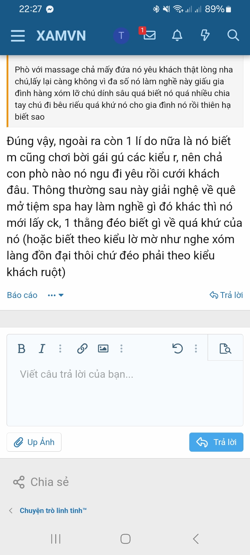Expand more insert options after image icon
Image resolution: width=250 pixels, height=555 pixels.
pyautogui.click(x=121, y=348)
